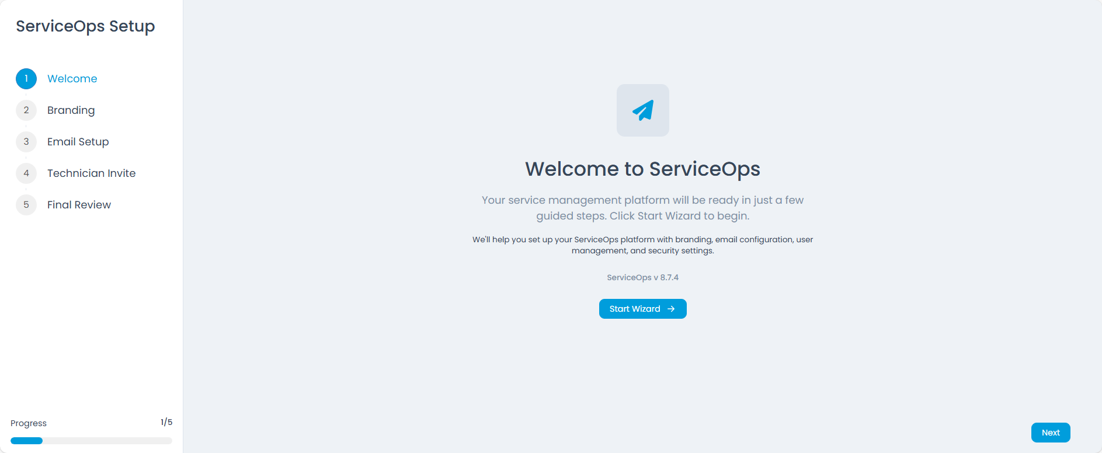This screenshot has width=1102, height=453.
Task: Jump to Technician Invite step
Action: coord(91,173)
